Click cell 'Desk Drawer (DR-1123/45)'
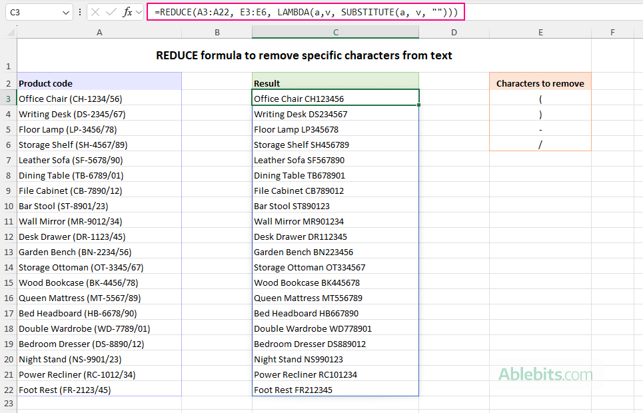 pos(99,236)
